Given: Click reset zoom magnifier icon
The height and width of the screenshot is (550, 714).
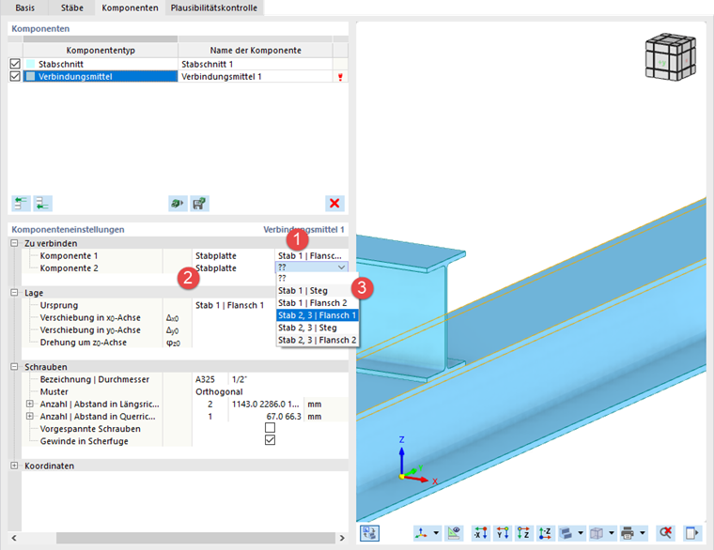Looking at the screenshot, I should click(666, 533).
